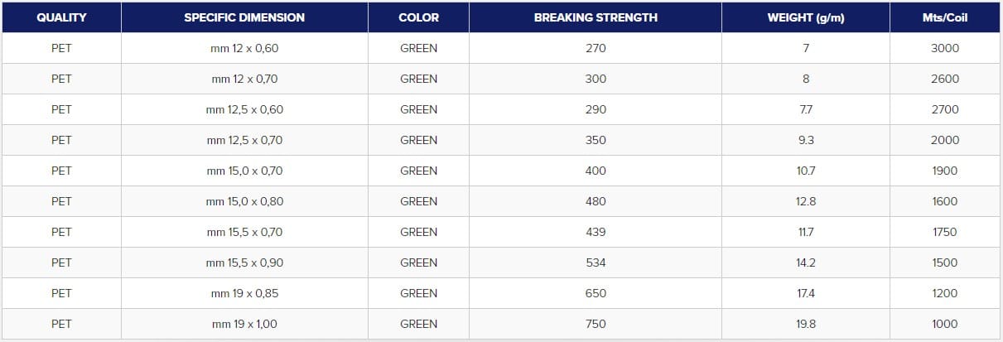Click the mm 15,5 x 0,90 cell

click(244, 263)
